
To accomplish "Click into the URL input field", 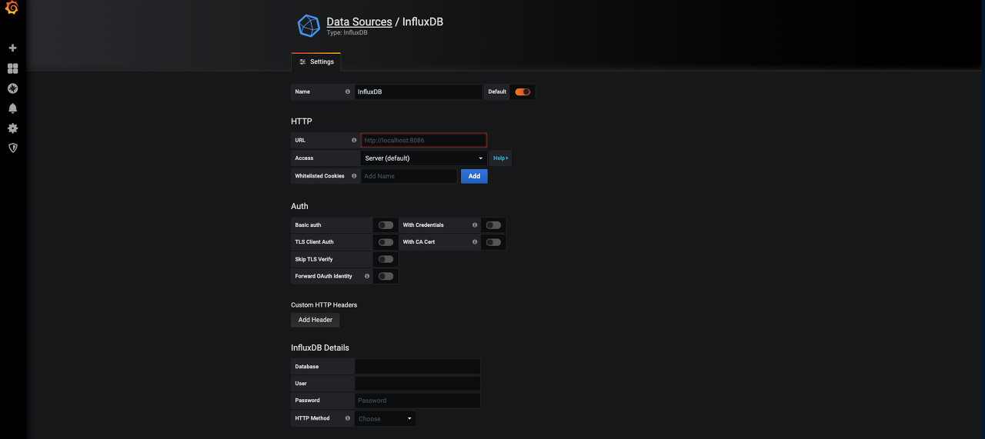I will pyautogui.click(x=424, y=140).
